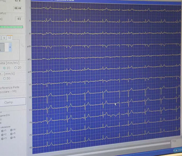182x156 pixels.
Task: Switch to the 12 leads tab
Action: click(x=10, y=38)
